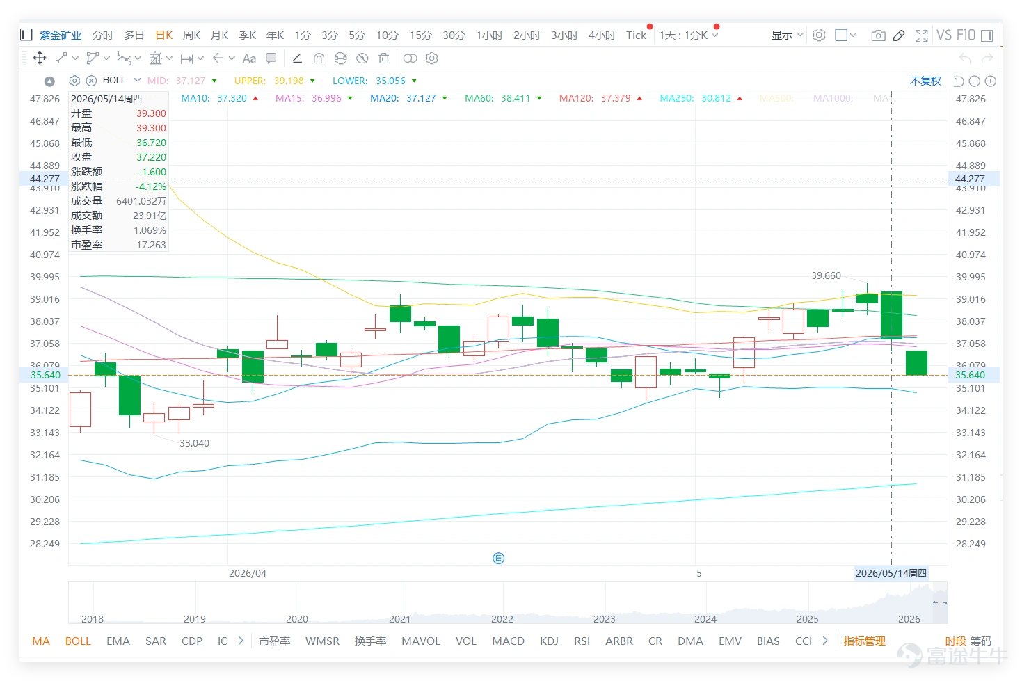
Task: Click the E event marker on chart
Action: click(498, 558)
